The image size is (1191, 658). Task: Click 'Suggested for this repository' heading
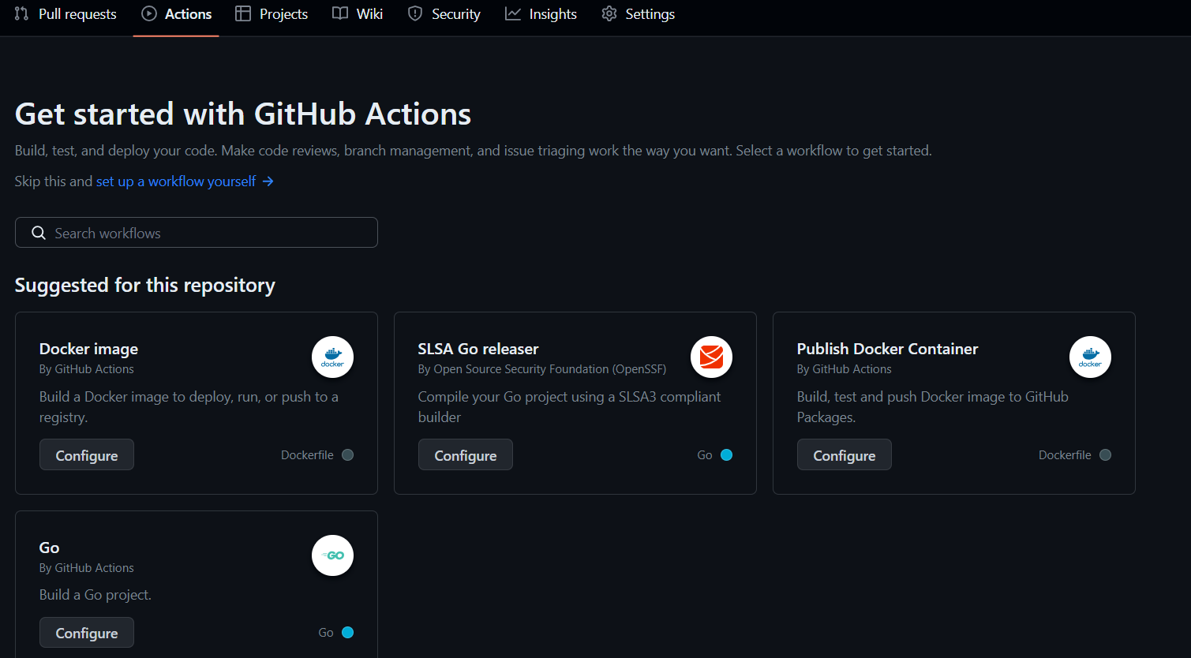(145, 285)
